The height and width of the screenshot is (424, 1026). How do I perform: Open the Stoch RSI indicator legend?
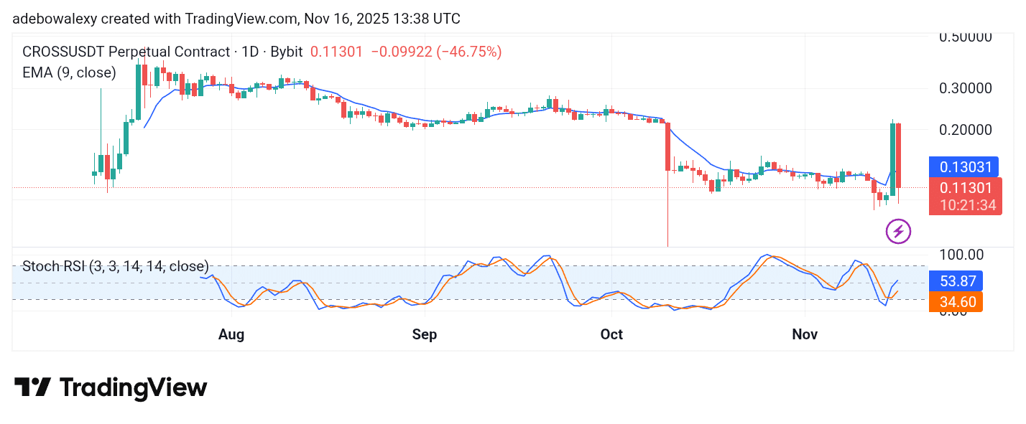pos(116,266)
